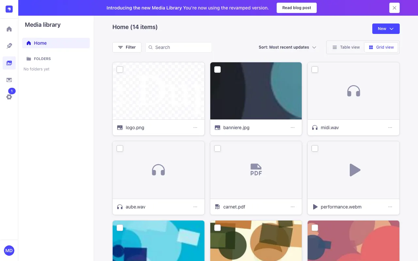This screenshot has height=261, width=418.
Task: Open more actions for performance.webm
Action: point(390,207)
